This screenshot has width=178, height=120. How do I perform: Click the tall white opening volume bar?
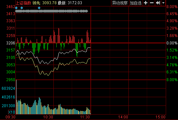pos(16,97)
